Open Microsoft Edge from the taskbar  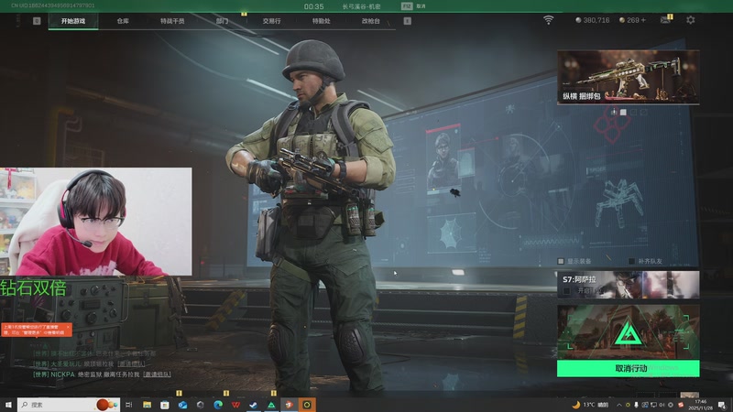tap(218, 405)
